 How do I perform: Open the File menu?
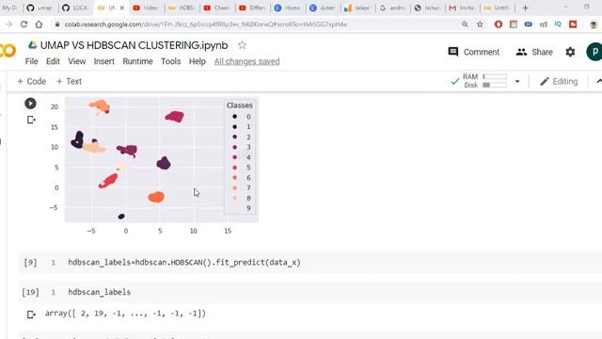[31, 61]
